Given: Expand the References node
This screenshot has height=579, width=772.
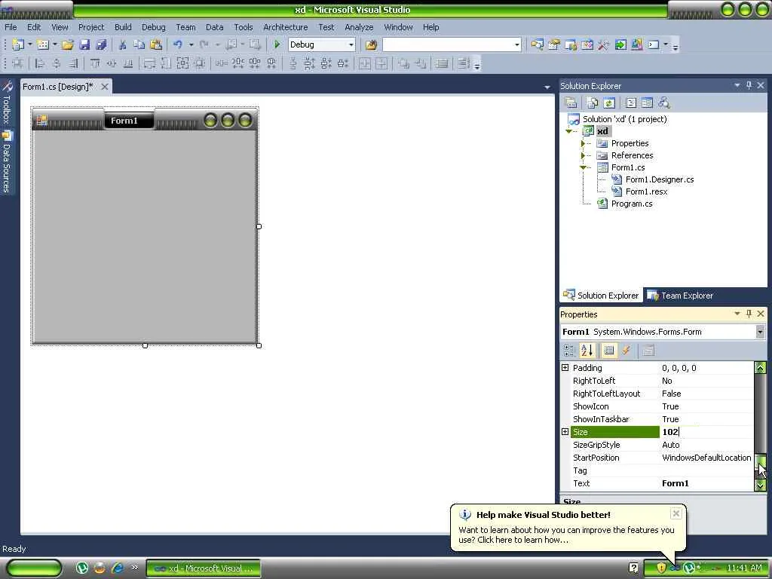Looking at the screenshot, I should click(x=583, y=155).
